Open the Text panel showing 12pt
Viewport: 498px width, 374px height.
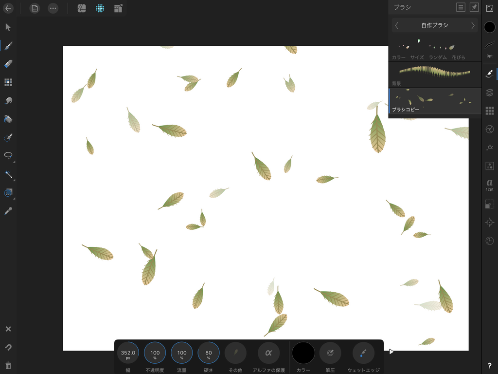[490, 186]
